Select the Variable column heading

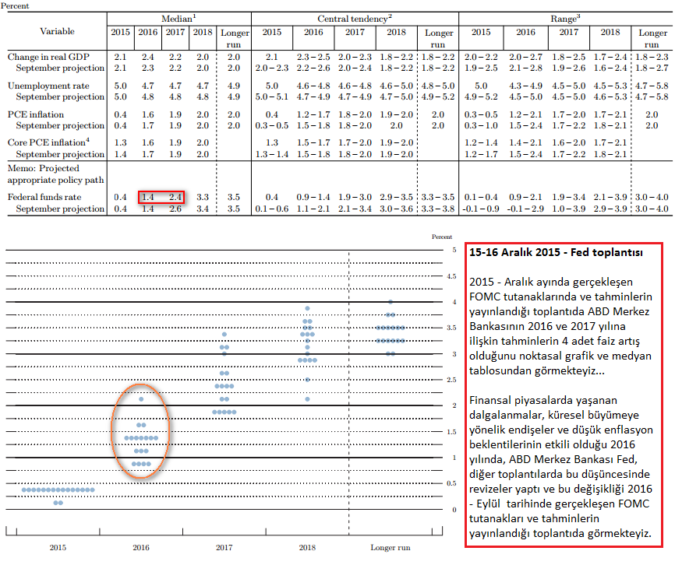point(58,32)
